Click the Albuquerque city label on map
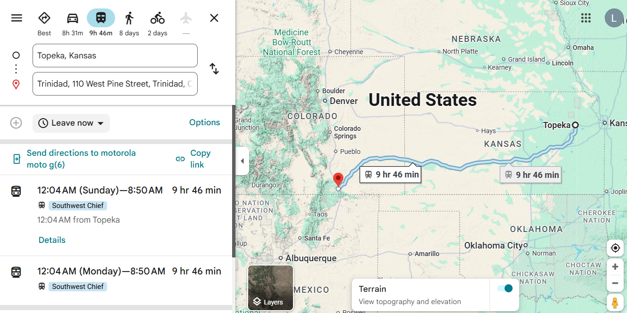627x313 pixels. pos(311,258)
